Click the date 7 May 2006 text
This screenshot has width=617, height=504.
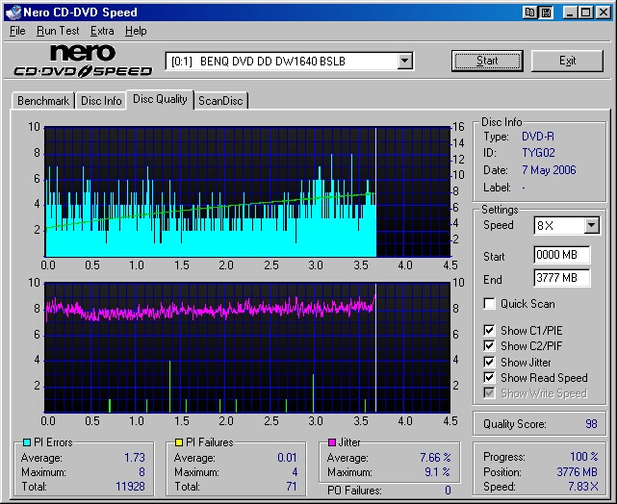pyautogui.click(x=549, y=170)
